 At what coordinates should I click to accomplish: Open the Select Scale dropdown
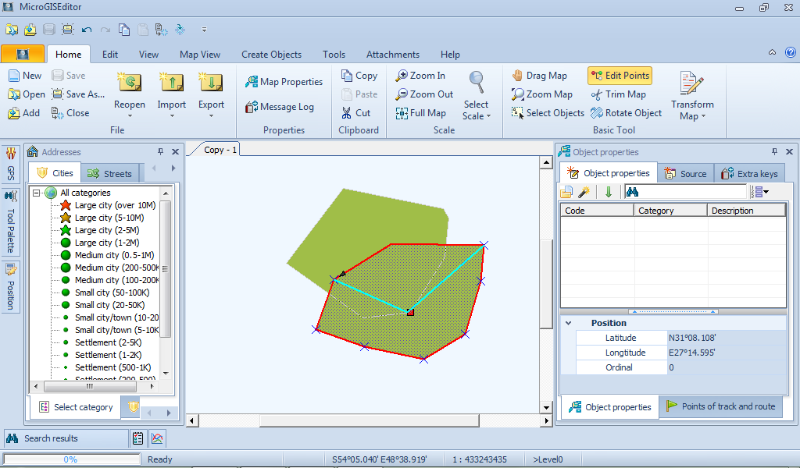476,110
